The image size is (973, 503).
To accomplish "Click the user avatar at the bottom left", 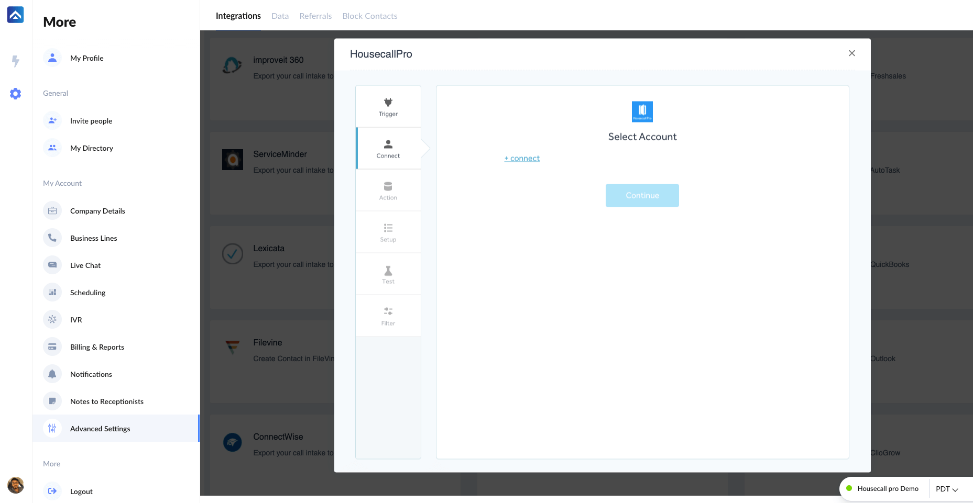I will click(x=16, y=485).
